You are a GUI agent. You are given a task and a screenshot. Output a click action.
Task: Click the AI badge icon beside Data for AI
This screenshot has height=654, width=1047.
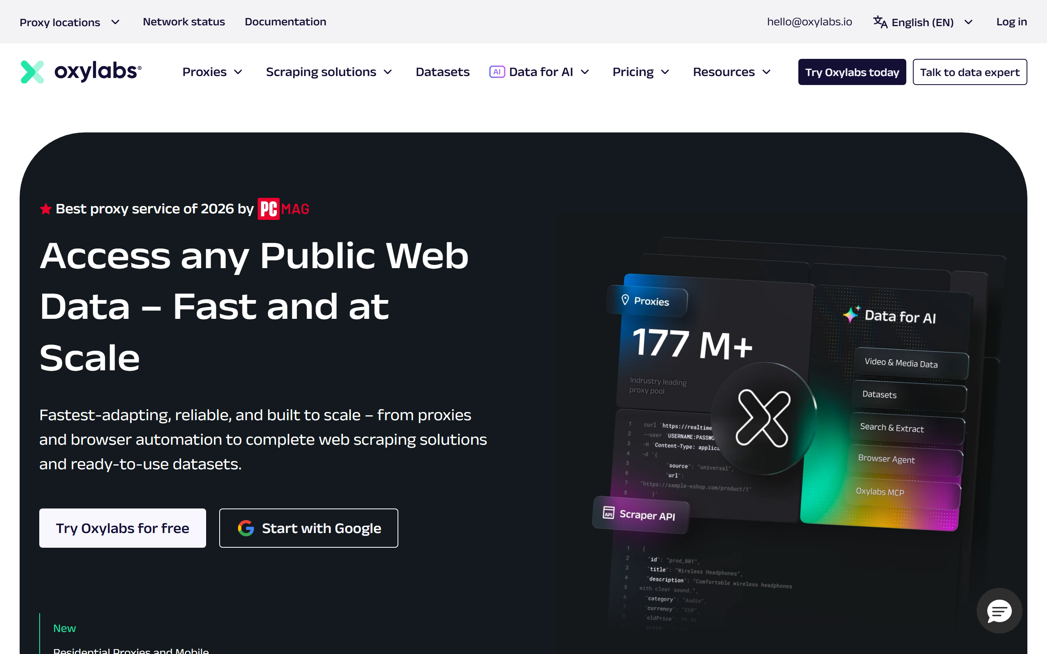click(497, 72)
